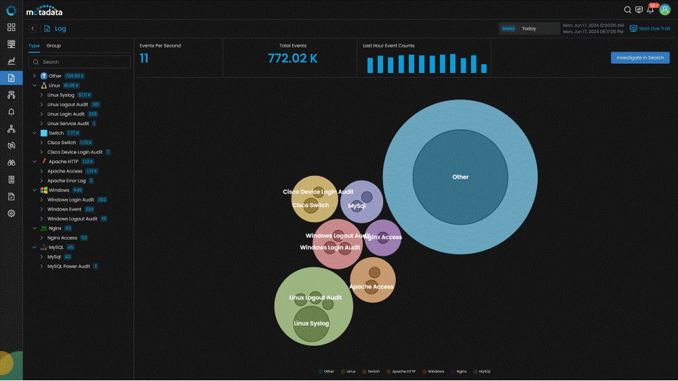Click the MySQL dolphin icon in tree
Image resolution: width=678 pixels, height=381 pixels.
point(43,247)
